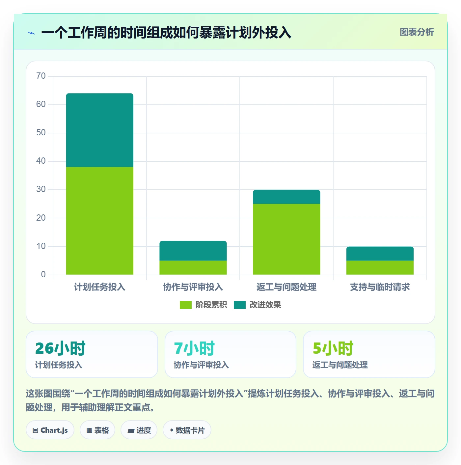Click the teal segment of the 协作与评审投入 bar
This screenshot has height=465, width=461.
[193, 251]
